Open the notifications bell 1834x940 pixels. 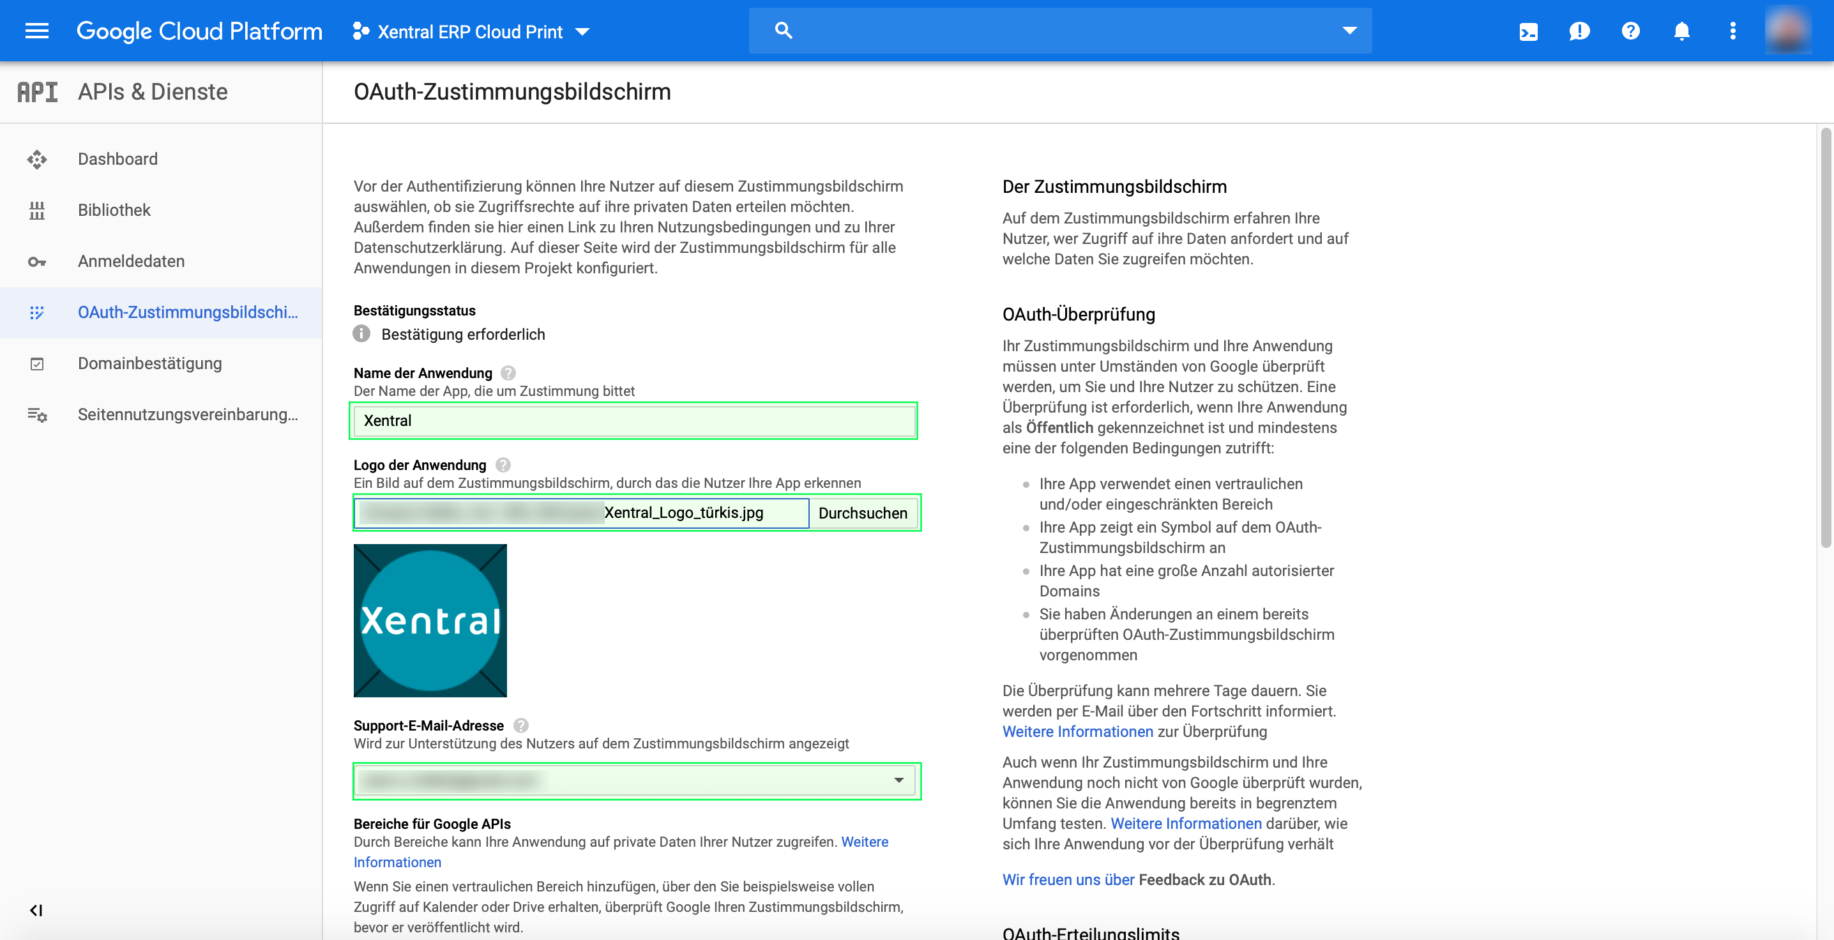pyautogui.click(x=1681, y=31)
